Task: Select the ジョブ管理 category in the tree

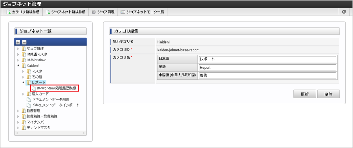Action: pyautogui.click(x=35, y=49)
